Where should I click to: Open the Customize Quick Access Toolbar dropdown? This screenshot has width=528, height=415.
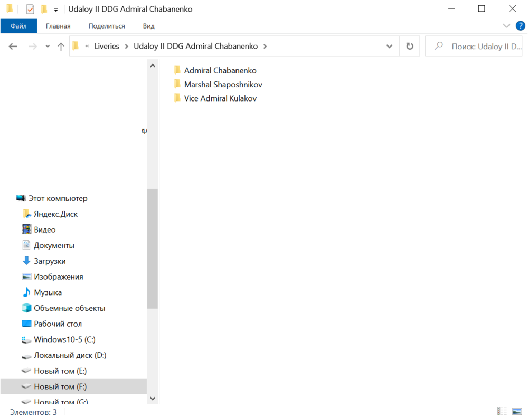click(56, 10)
